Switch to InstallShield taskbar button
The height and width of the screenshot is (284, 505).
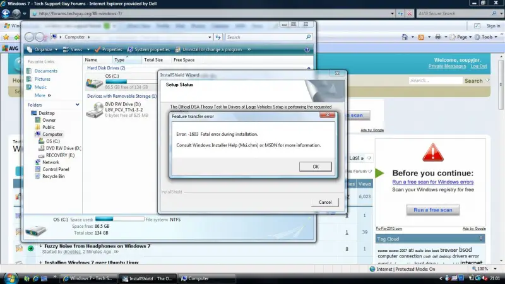coord(148,278)
